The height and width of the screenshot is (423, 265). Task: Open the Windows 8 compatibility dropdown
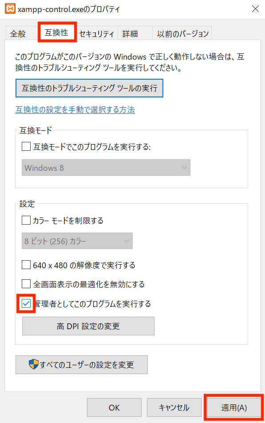tap(106, 168)
